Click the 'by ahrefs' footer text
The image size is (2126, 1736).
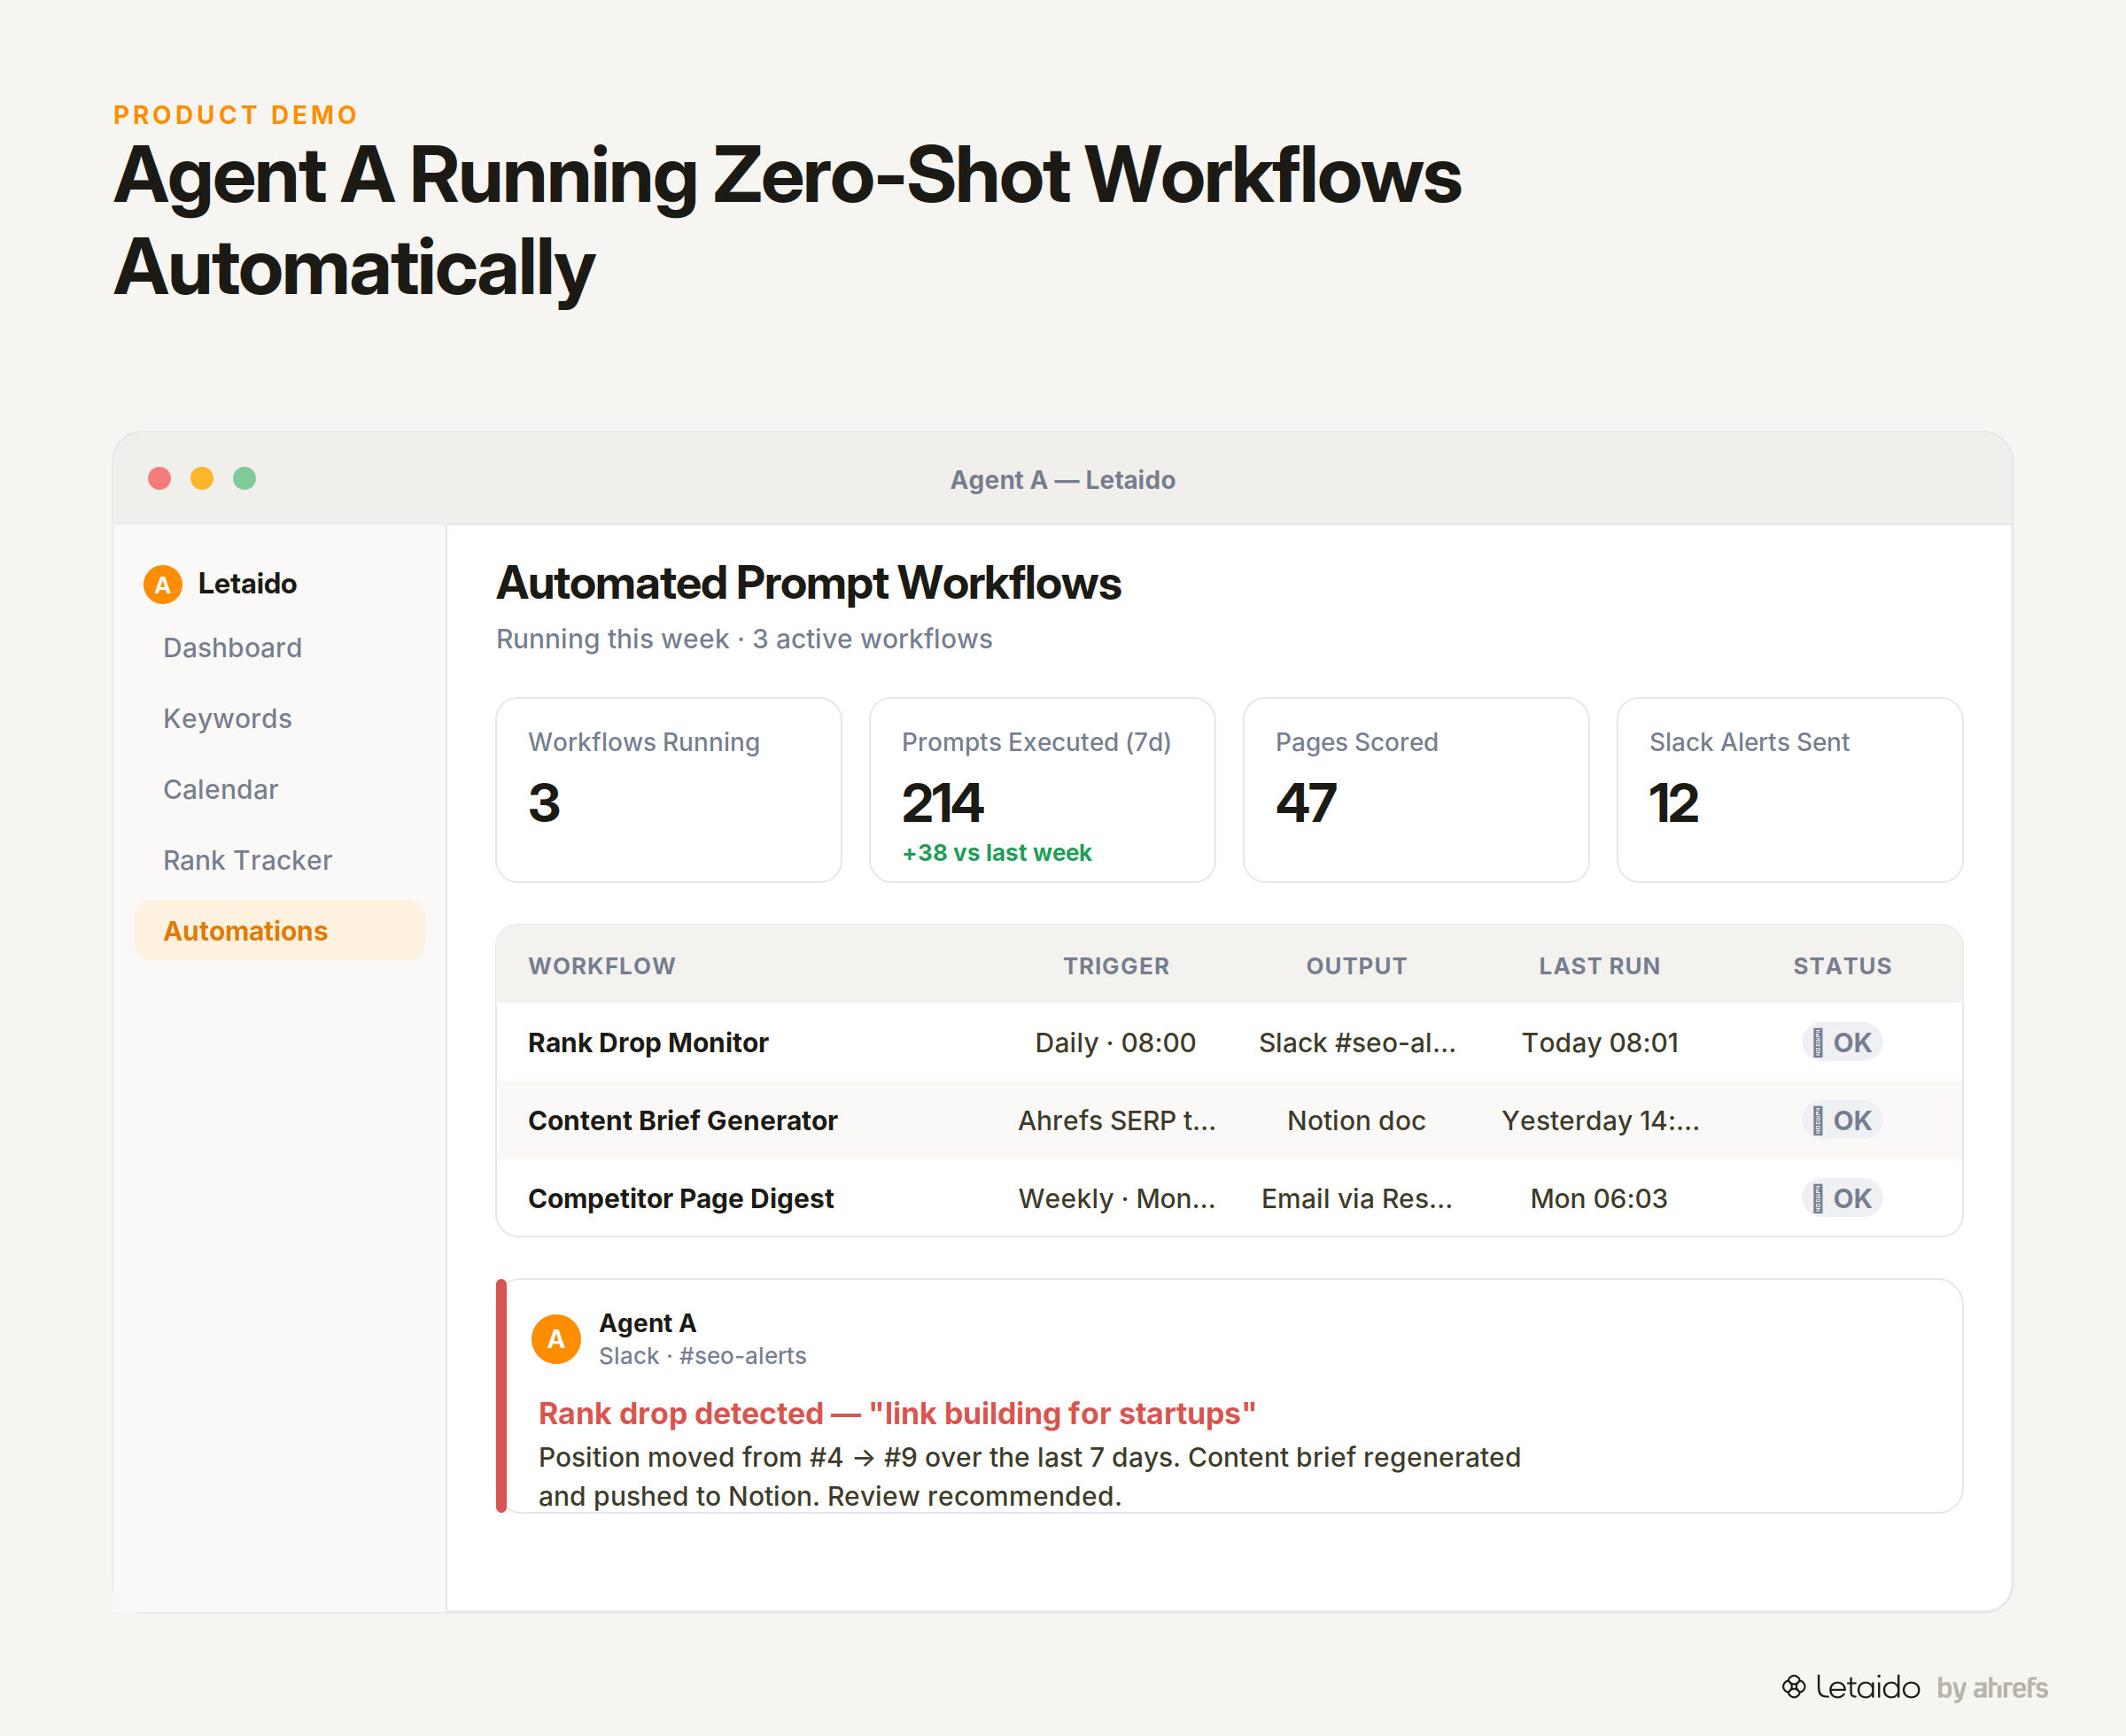pyautogui.click(x=1992, y=1688)
